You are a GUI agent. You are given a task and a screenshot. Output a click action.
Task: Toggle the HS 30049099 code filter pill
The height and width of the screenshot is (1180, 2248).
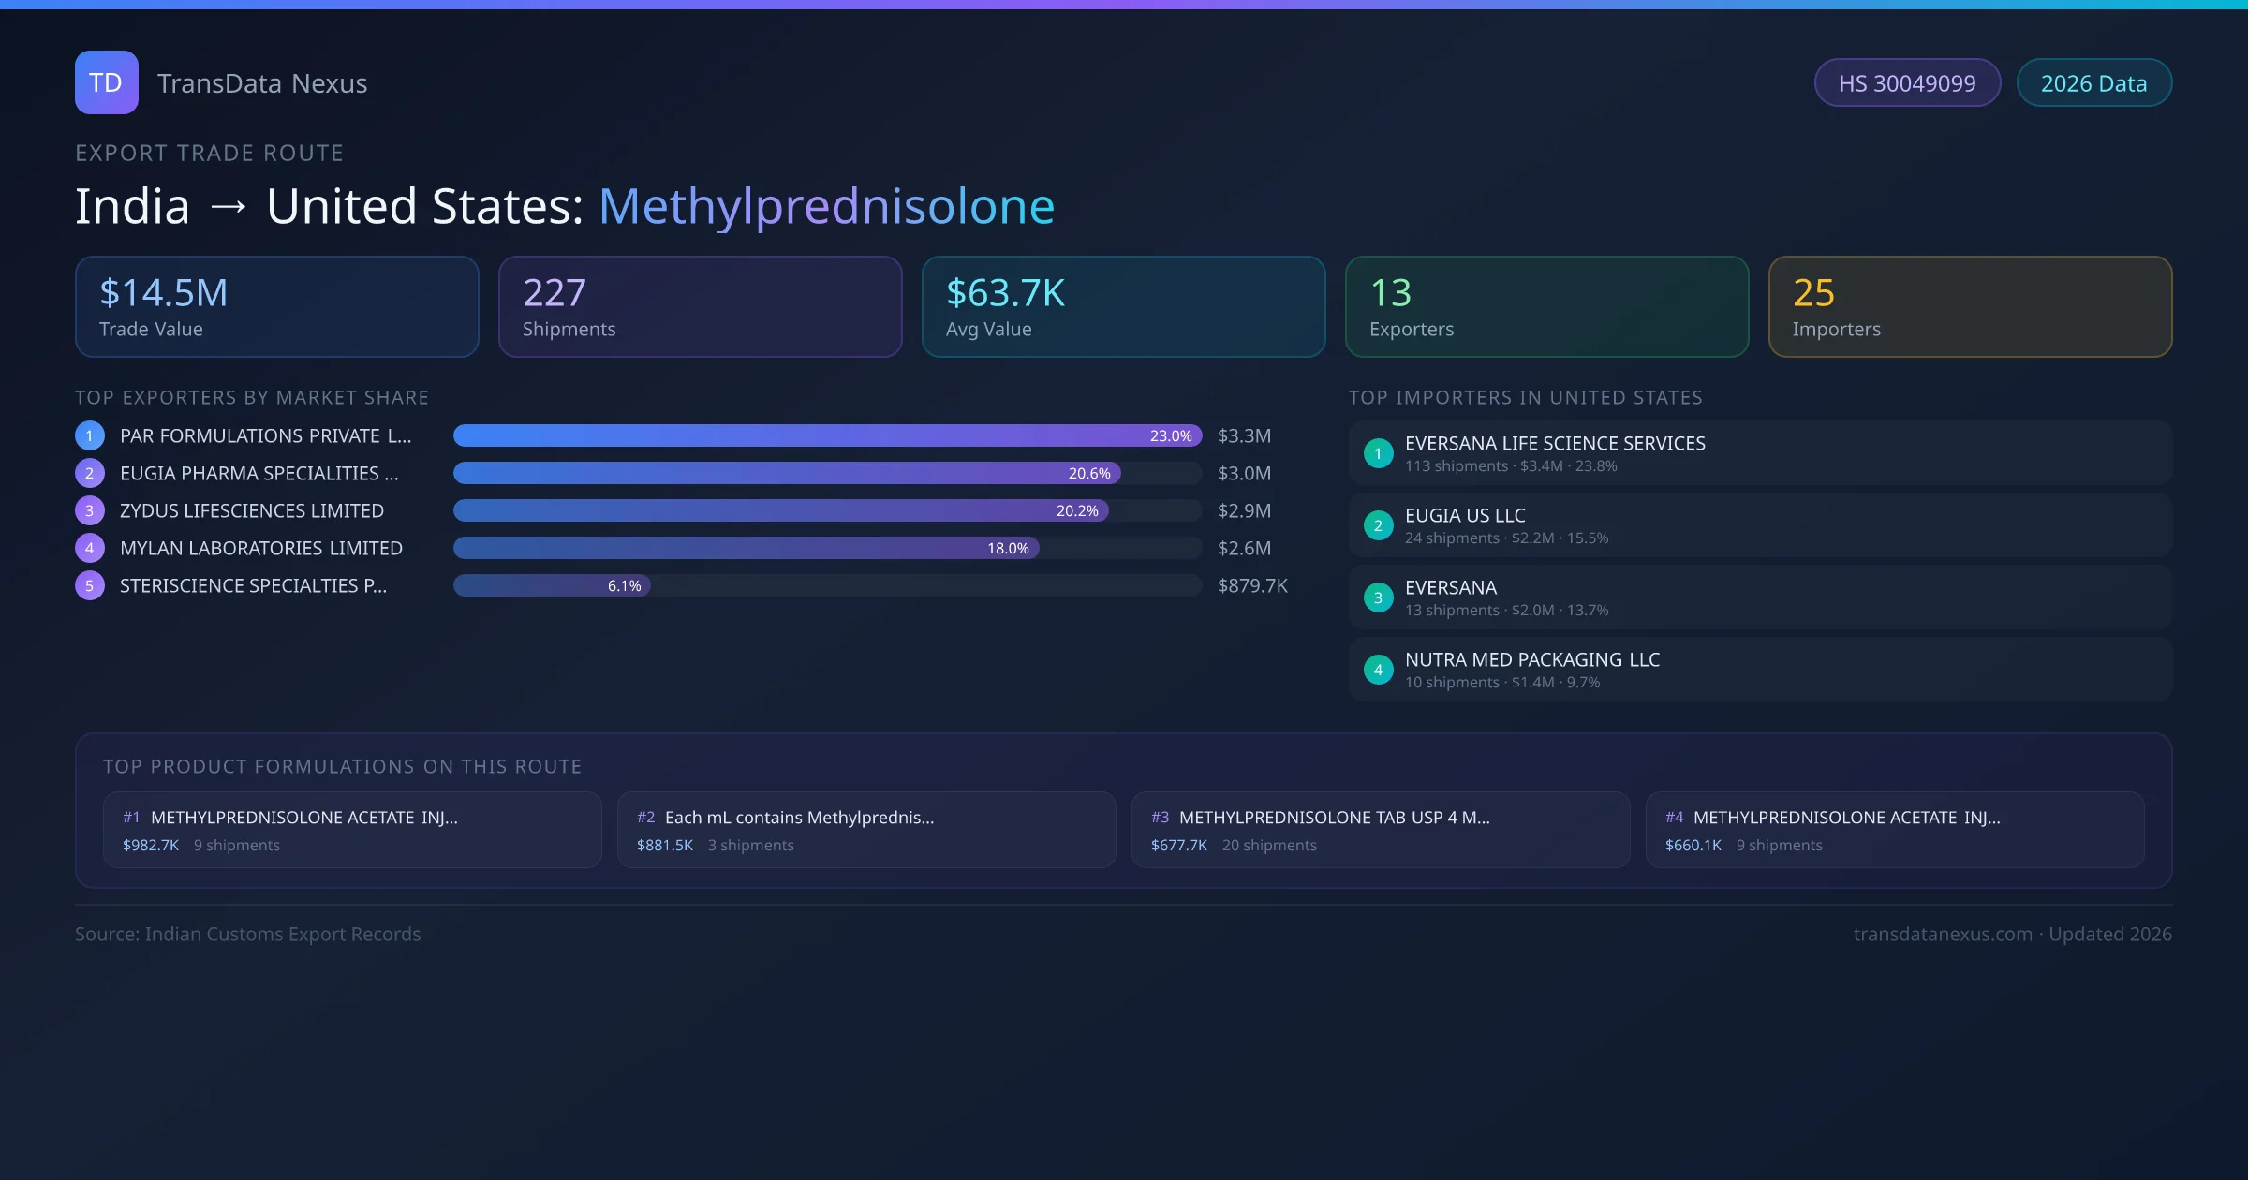click(x=1907, y=82)
